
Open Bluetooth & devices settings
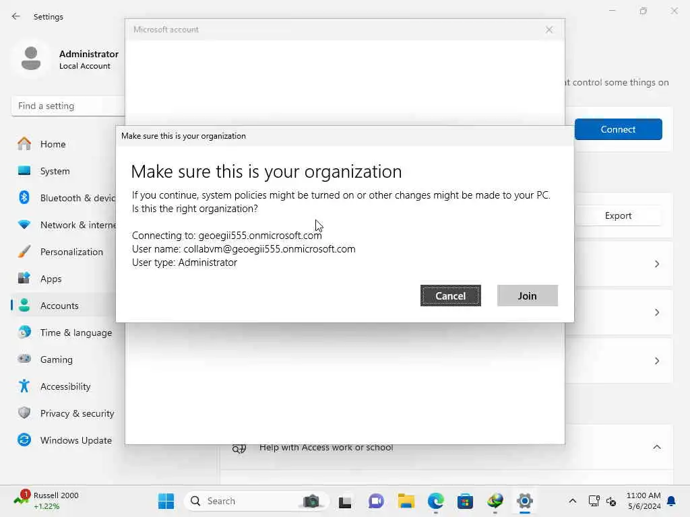click(x=64, y=198)
